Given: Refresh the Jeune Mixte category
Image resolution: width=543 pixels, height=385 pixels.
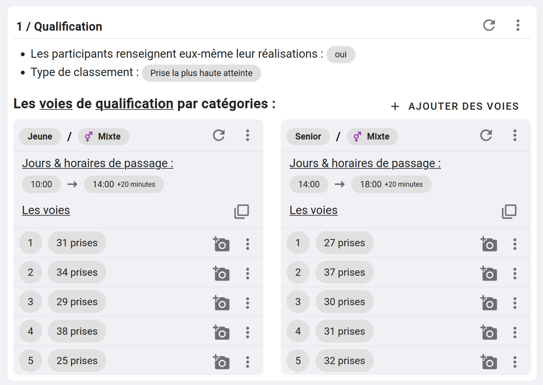Looking at the screenshot, I should click(x=219, y=136).
